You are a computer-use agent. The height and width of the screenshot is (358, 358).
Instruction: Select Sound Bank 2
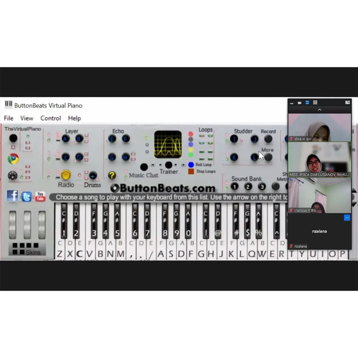(248, 187)
